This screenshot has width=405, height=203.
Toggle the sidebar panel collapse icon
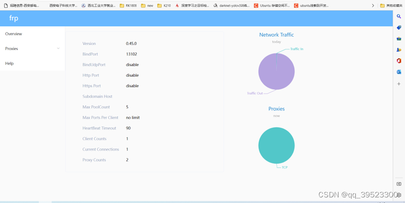(399, 184)
